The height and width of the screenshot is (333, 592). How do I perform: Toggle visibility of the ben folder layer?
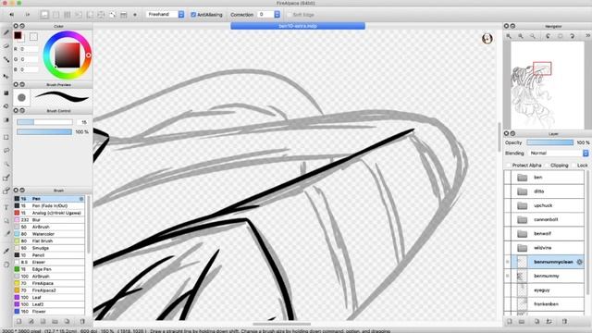pos(508,177)
